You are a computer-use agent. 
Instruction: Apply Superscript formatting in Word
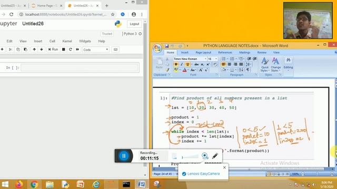click(x=208, y=64)
